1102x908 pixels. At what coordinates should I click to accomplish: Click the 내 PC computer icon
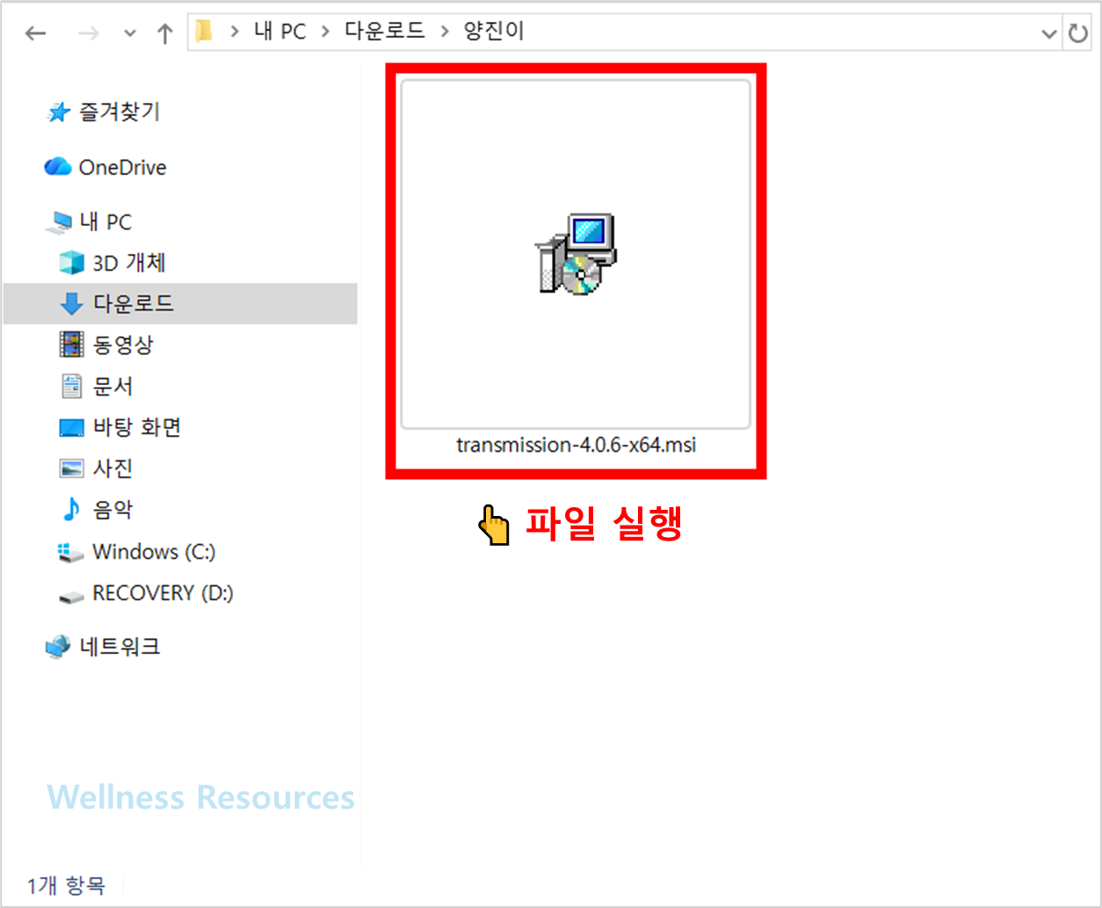coord(60,222)
